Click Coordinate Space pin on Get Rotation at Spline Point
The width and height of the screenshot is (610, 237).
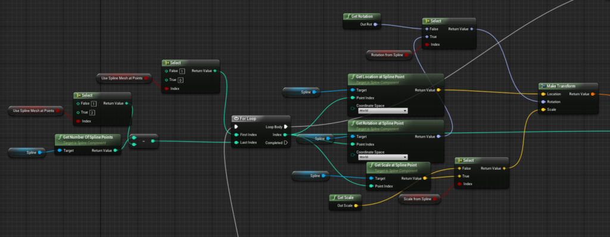[353, 155]
